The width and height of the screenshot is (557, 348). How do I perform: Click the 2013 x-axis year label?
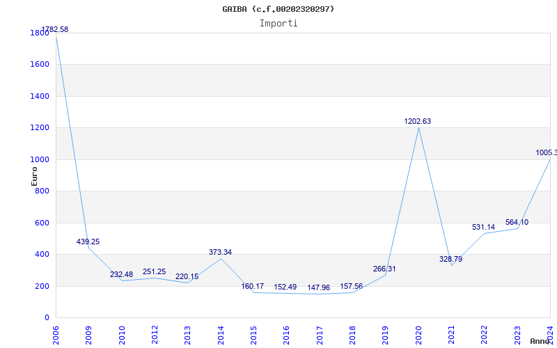[187, 335]
